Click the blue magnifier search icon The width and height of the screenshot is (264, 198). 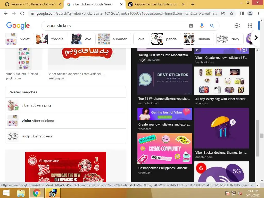(212, 26)
